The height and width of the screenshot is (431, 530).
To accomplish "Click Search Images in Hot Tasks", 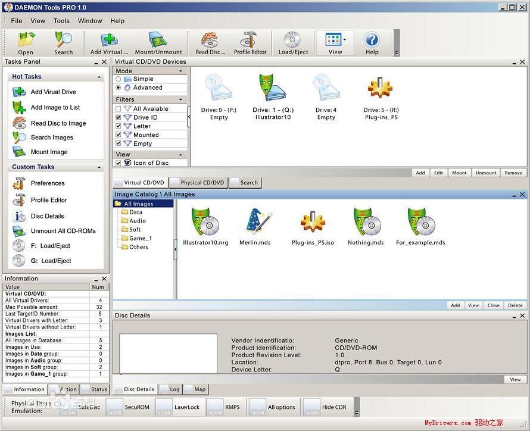I will [x=52, y=138].
